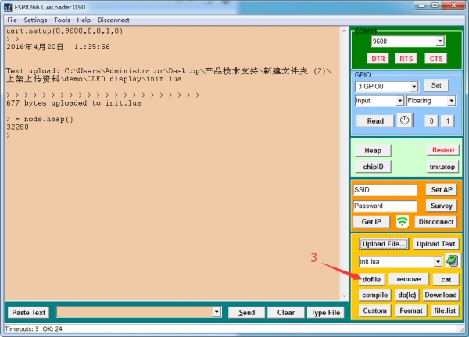The width and height of the screenshot is (469, 337).
Task: Click the 'Timeouts: 3 OK: 24' status text
Action: pyautogui.click(x=34, y=328)
